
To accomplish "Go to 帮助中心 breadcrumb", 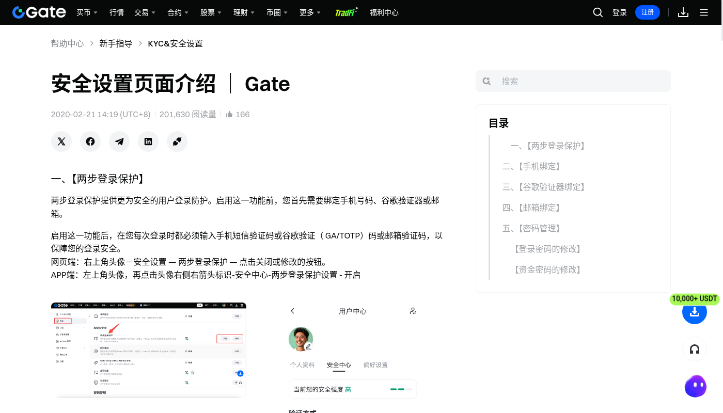I will coord(67,43).
